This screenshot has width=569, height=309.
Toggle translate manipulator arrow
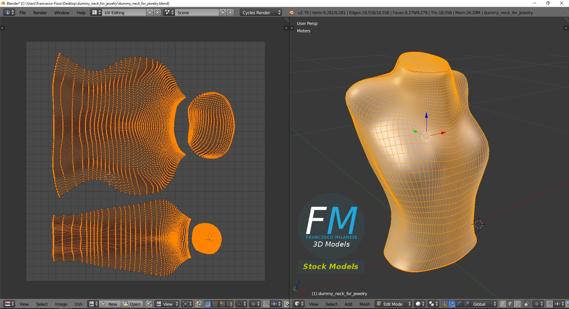(x=452, y=304)
